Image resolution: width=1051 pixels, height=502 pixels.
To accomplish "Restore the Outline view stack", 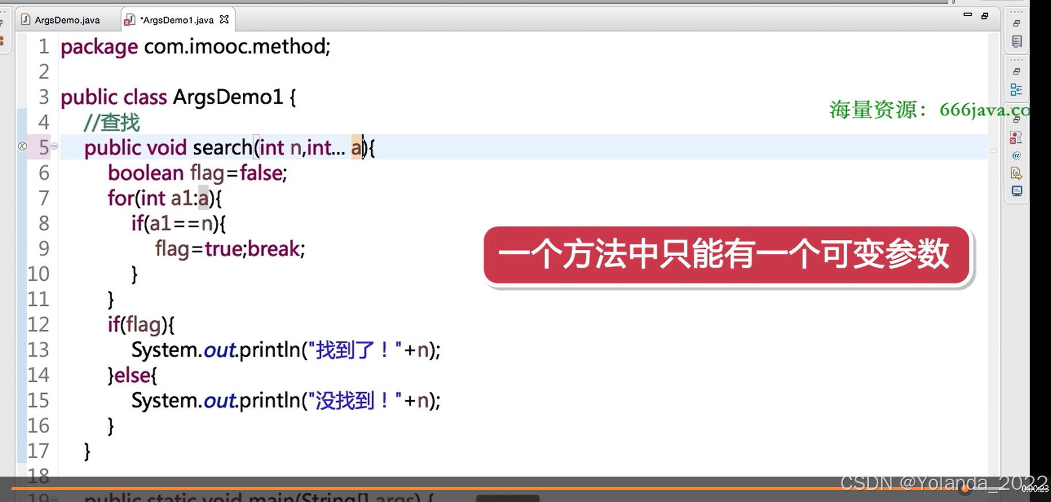I will [x=1016, y=71].
